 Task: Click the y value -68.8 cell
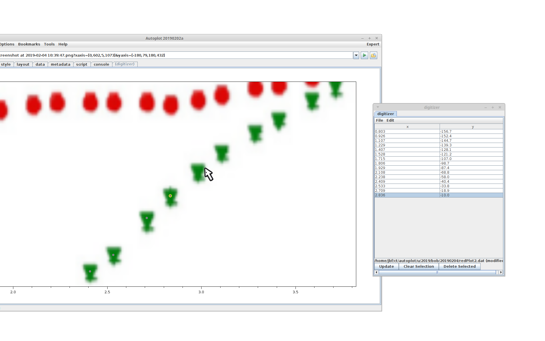[x=471, y=172]
